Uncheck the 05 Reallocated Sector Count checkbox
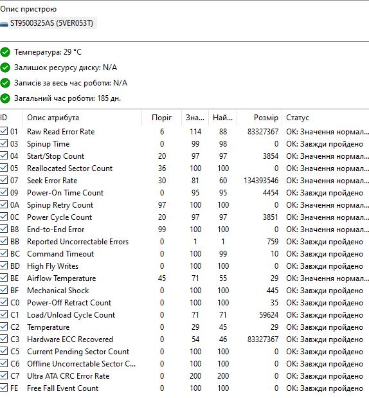369x398 pixels. (x=4, y=168)
